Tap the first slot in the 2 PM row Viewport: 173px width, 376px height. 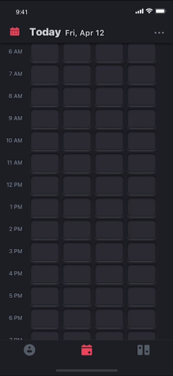tap(45, 229)
